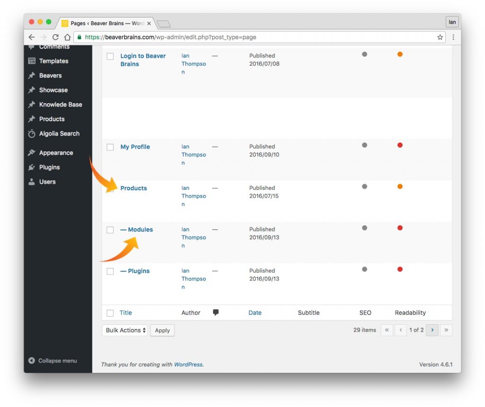Open a new browser tab
The width and height of the screenshot is (485, 407).
[163, 24]
